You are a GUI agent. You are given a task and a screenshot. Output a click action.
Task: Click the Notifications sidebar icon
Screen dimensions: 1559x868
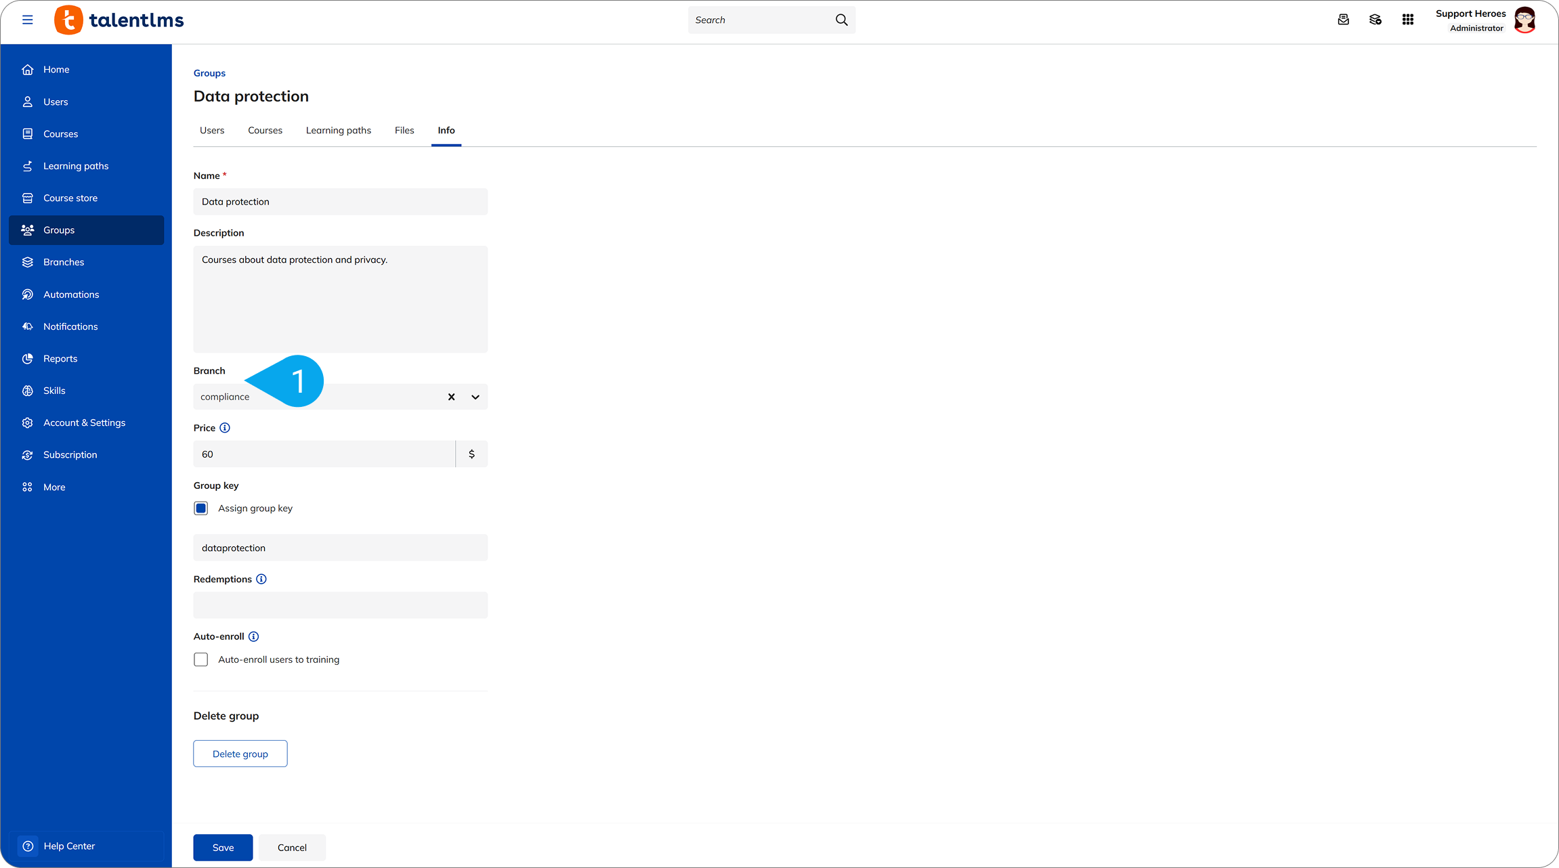pyautogui.click(x=28, y=326)
